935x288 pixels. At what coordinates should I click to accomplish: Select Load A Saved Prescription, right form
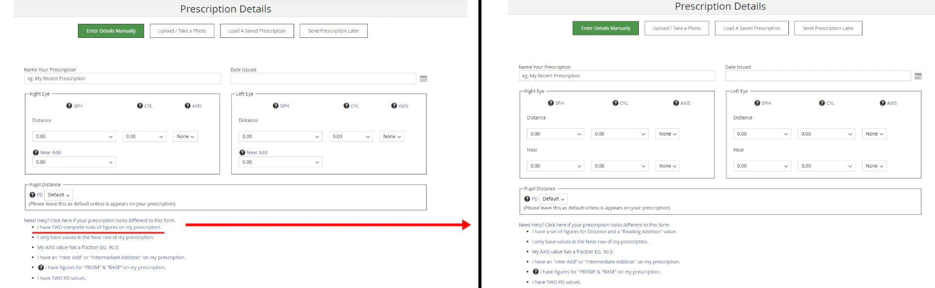(x=752, y=28)
